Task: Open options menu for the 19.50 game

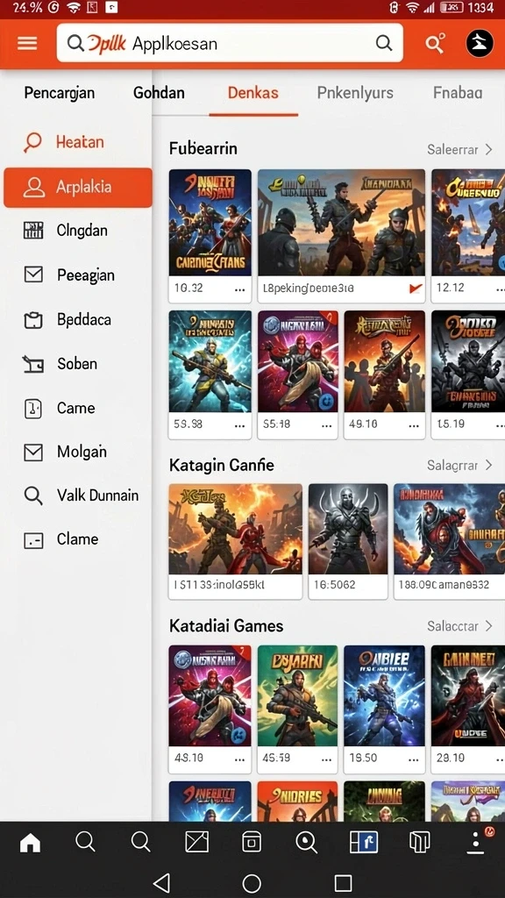Action: [x=414, y=760]
